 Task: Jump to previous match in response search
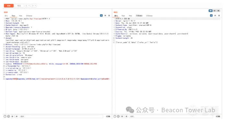tap(122, 117)
